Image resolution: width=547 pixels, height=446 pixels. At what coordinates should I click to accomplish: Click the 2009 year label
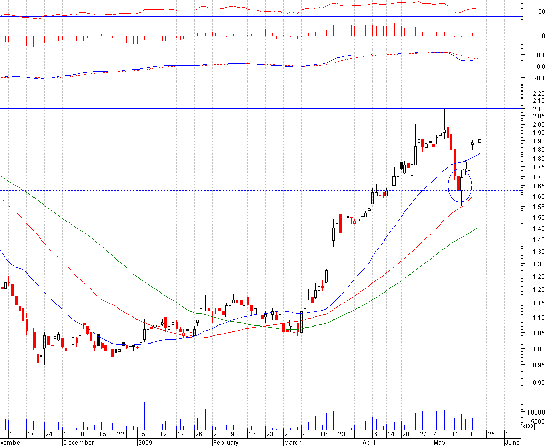[x=145, y=442]
